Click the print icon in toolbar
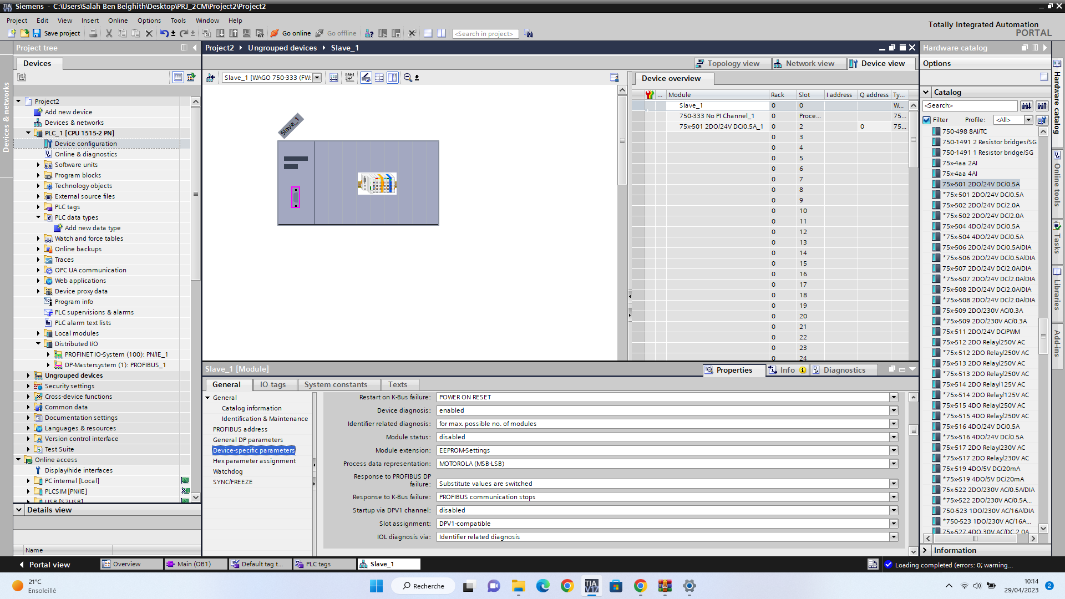Viewport: 1065px width, 599px height. coord(93,33)
